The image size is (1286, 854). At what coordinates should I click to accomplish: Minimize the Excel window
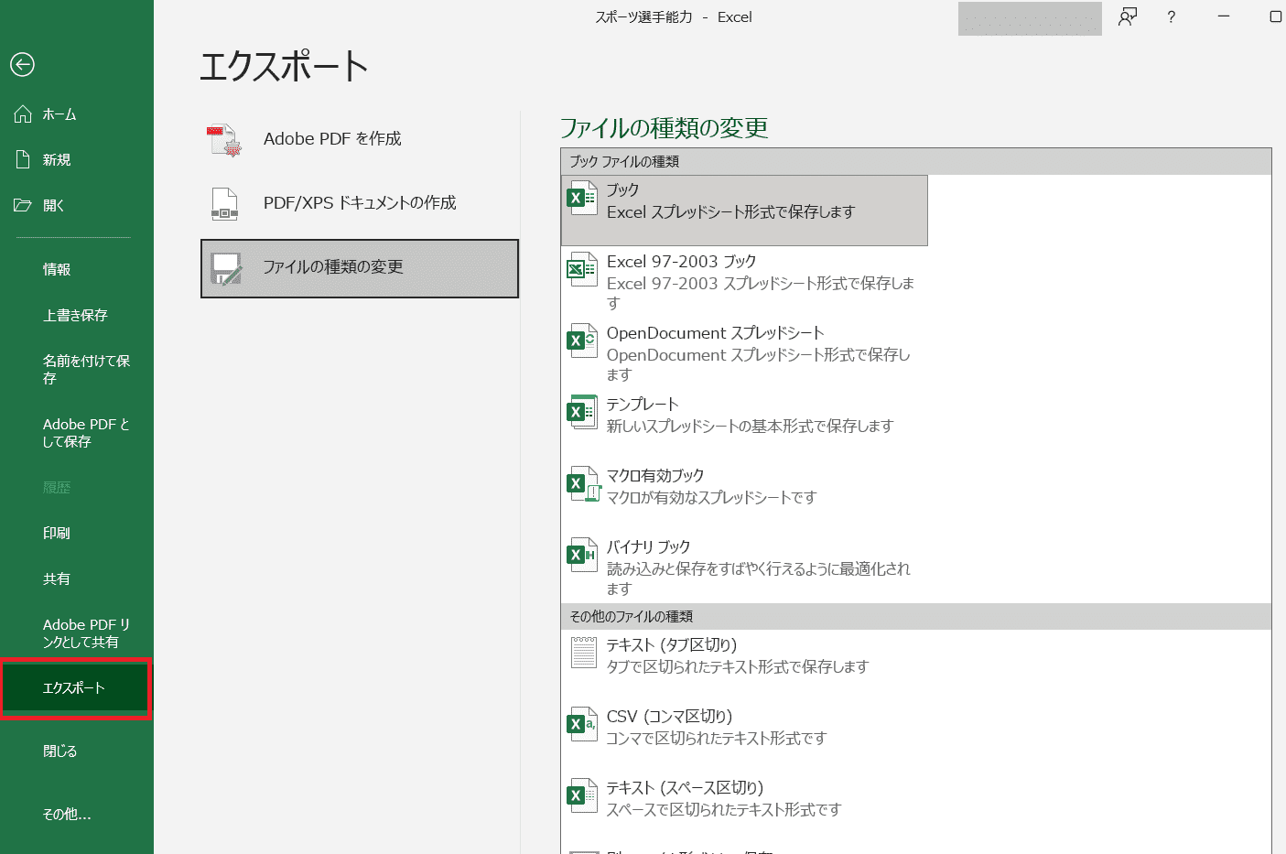tap(1223, 16)
